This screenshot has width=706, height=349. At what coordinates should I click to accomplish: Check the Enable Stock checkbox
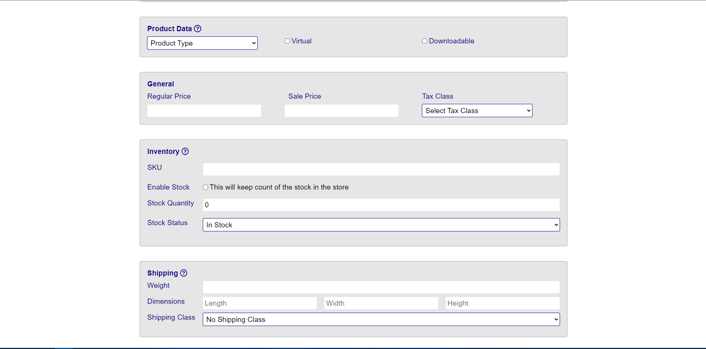coord(205,187)
